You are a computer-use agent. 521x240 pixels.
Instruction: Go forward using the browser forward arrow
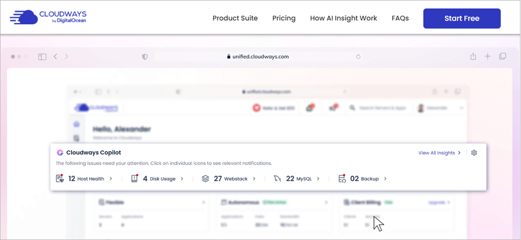tap(67, 57)
